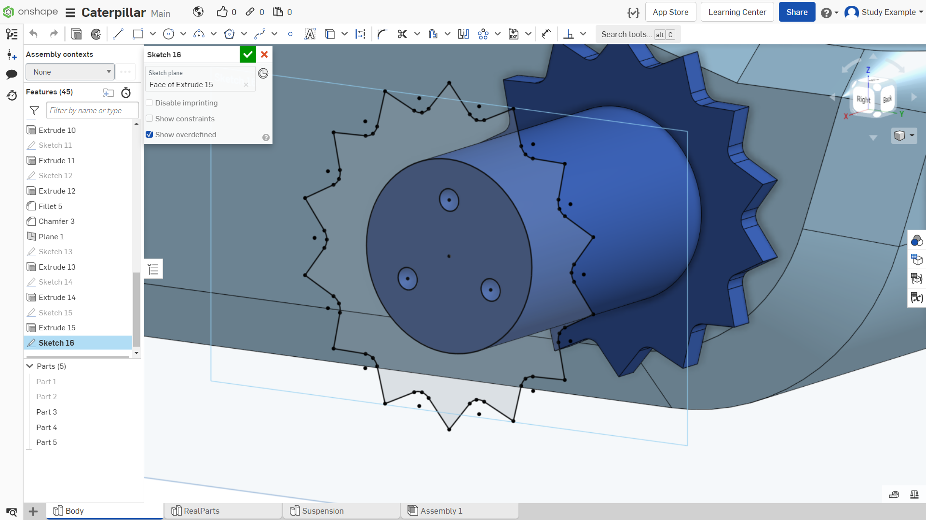Open the Learning Center link
926x520 pixels.
point(737,13)
